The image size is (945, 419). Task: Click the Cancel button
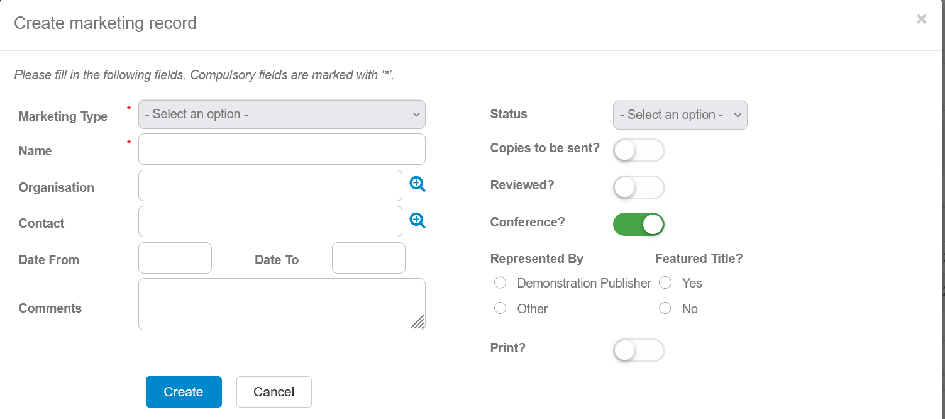coord(274,392)
